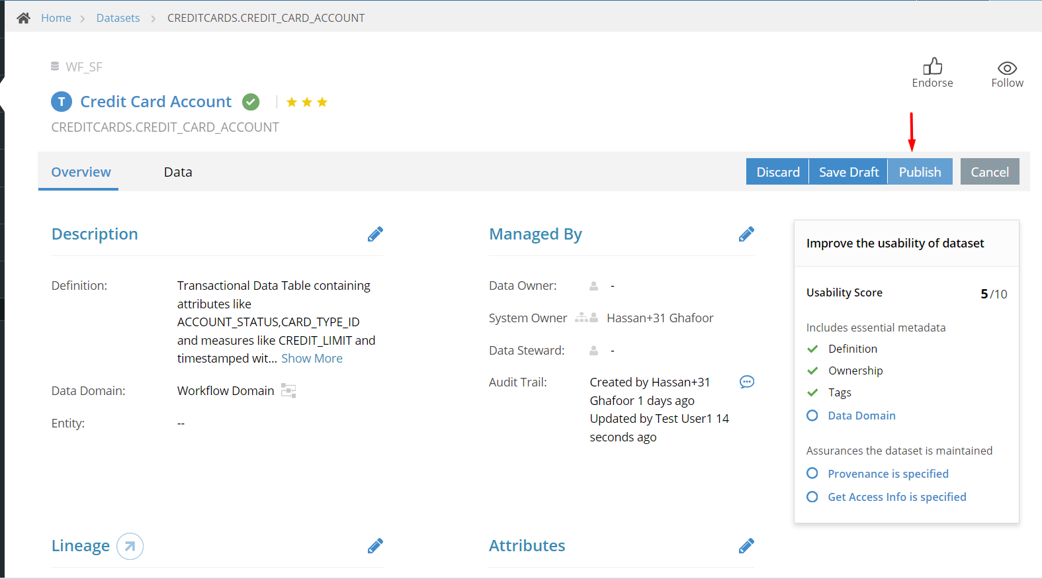Select the Data Domain unchecked circle

coord(812,416)
